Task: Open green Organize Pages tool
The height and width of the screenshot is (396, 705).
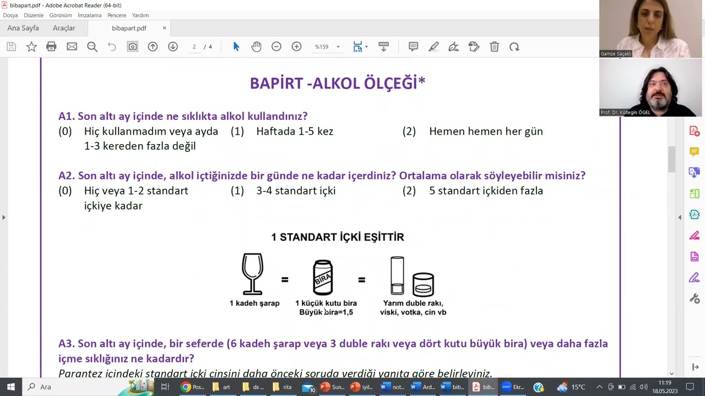Action: [x=695, y=194]
